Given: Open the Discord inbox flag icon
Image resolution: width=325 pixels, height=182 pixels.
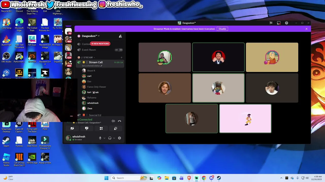Looking at the screenshot, I should click(x=271, y=23).
